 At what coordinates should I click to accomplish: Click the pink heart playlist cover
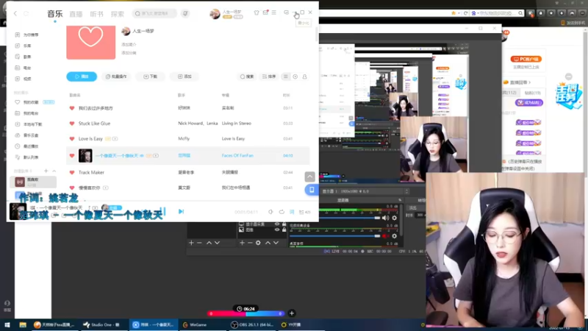(x=90, y=42)
